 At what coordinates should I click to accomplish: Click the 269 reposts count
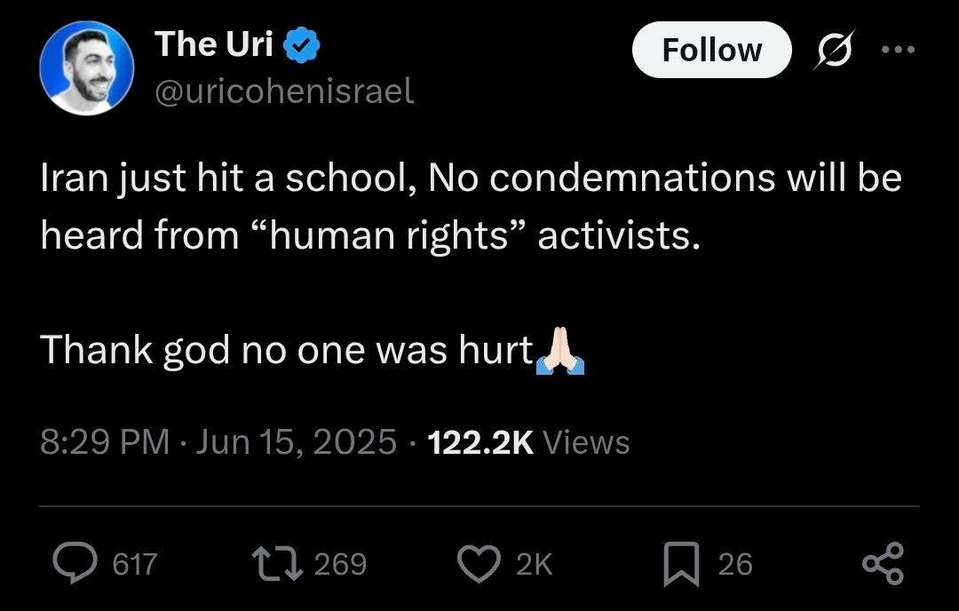340,564
